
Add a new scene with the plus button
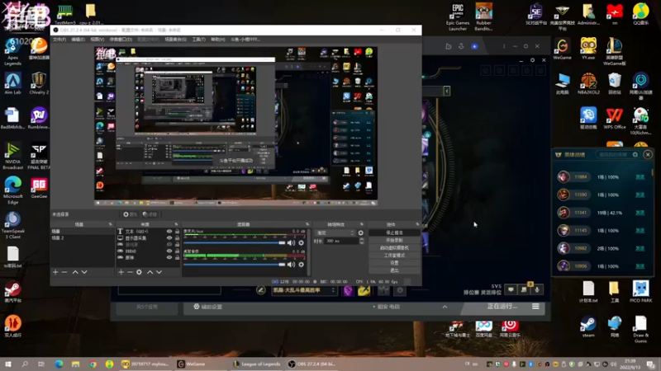55,272
